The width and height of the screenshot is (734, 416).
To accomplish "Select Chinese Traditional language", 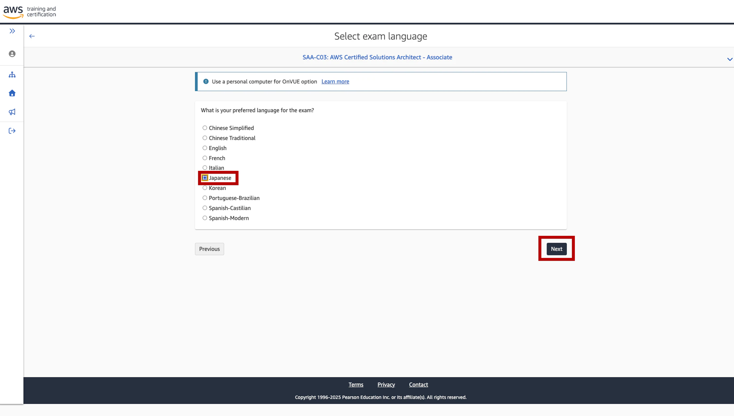I will pos(205,138).
